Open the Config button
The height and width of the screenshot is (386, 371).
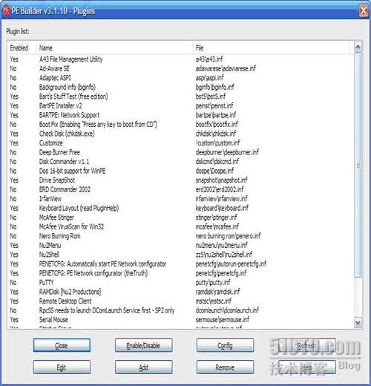(x=225, y=345)
